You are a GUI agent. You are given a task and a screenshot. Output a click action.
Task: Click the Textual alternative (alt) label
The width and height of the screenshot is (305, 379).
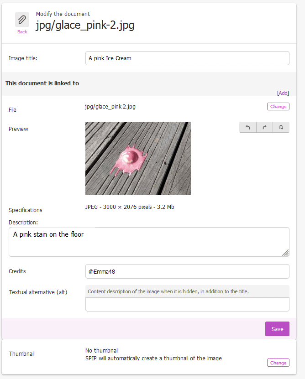[38, 292]
